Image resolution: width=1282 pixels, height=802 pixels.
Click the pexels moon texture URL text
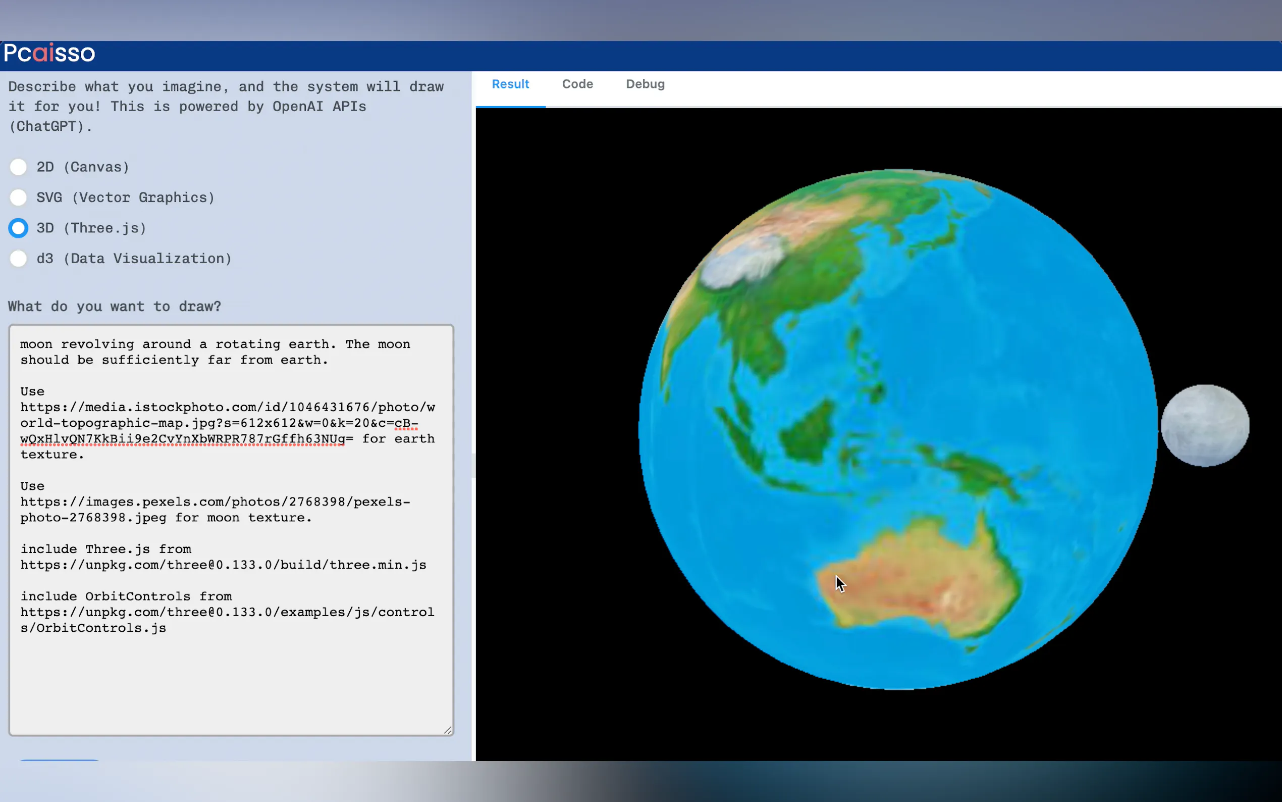(215, 502)
